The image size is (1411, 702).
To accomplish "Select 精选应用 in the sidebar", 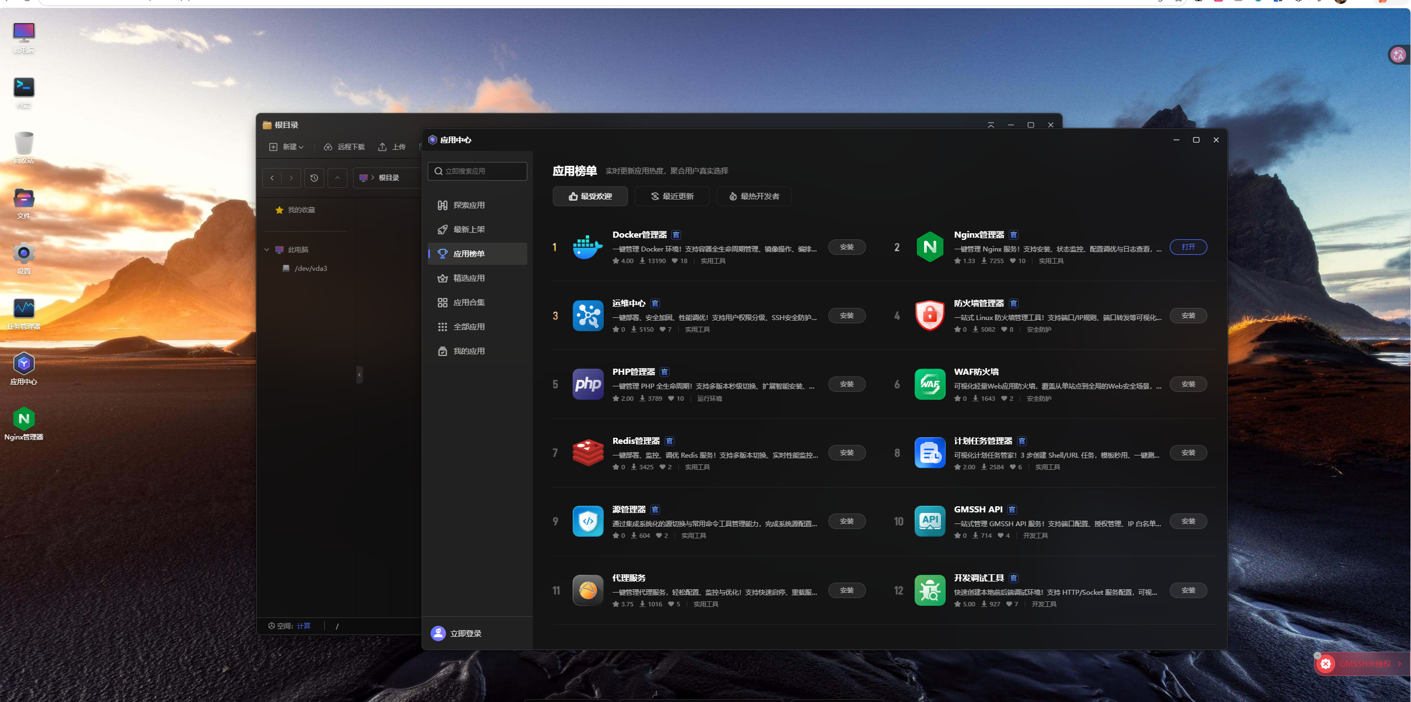I will (x=477, y=278).
